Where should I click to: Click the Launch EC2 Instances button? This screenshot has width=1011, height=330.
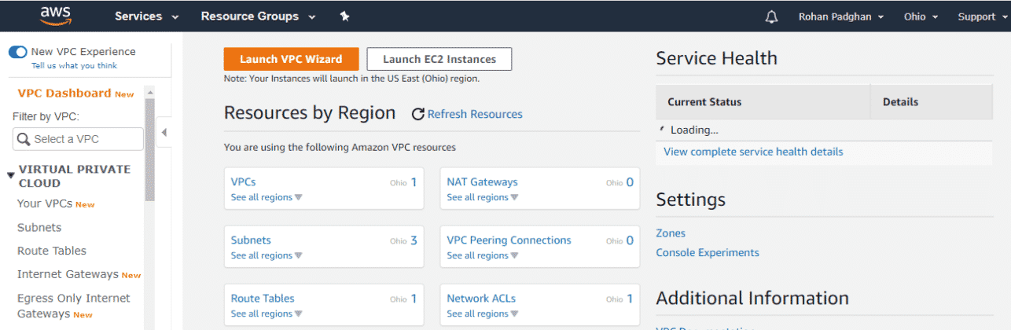(439, 59)
